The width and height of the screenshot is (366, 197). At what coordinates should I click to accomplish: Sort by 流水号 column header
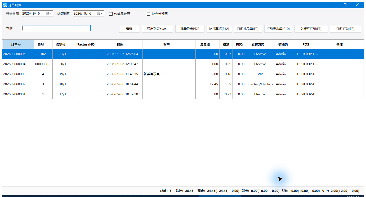(x=63, y=44)
